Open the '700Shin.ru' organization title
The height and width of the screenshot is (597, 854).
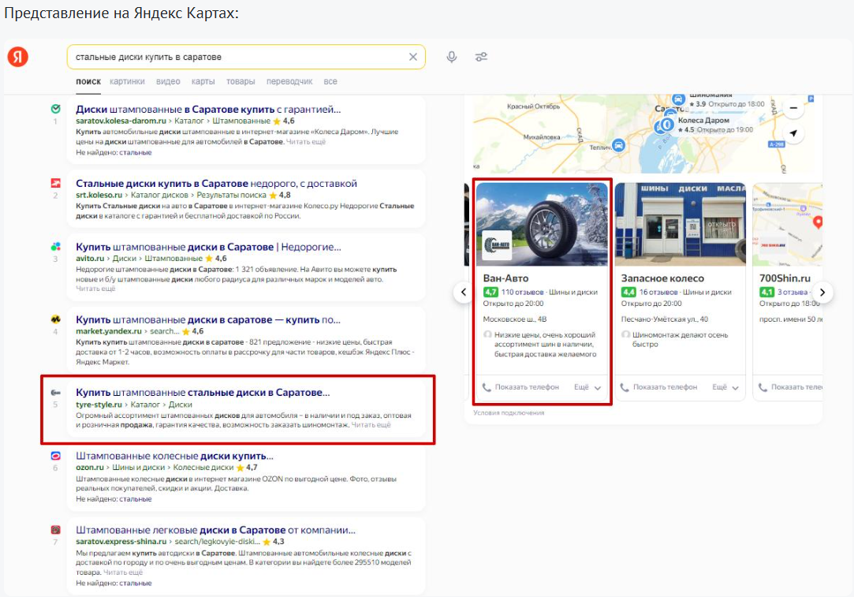(x=785, y=278)
